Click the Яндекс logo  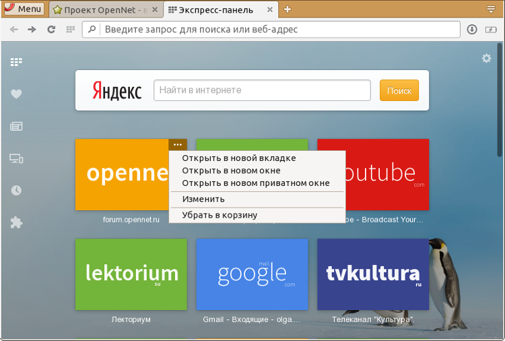pos(117,90)
